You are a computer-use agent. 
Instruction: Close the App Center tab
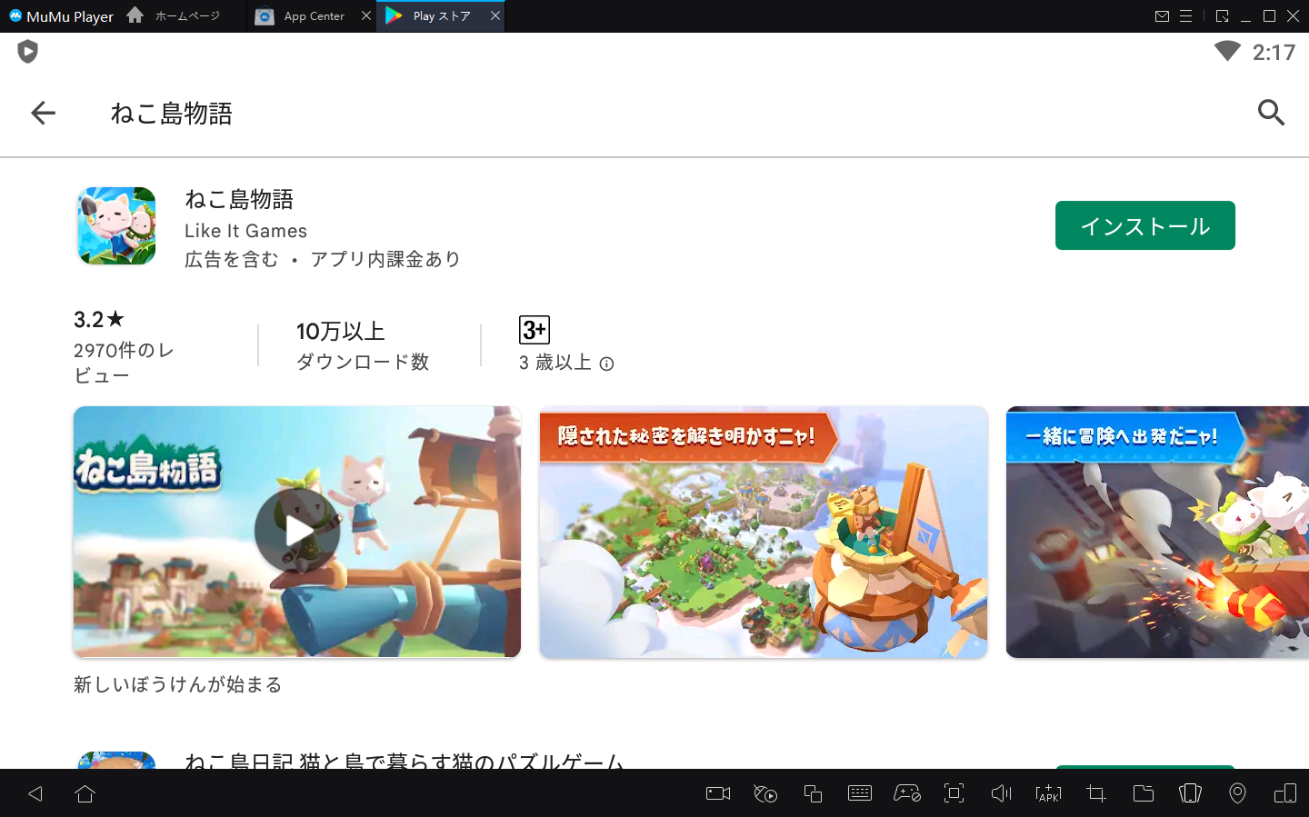366,16
